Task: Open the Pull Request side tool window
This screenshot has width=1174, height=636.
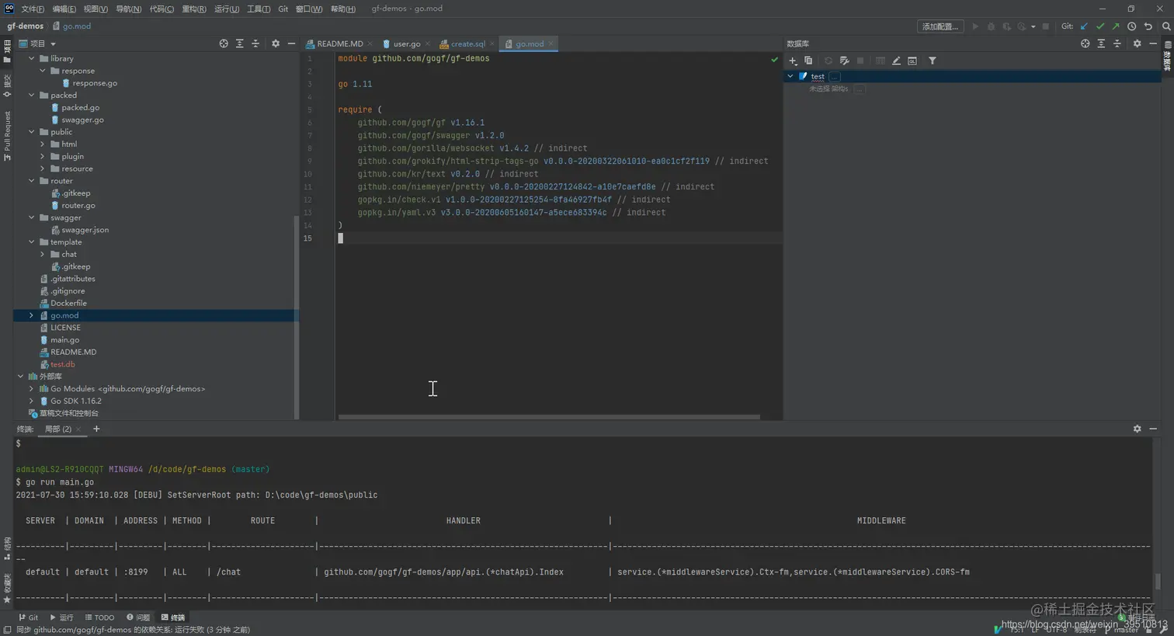Action: (7, 136)
